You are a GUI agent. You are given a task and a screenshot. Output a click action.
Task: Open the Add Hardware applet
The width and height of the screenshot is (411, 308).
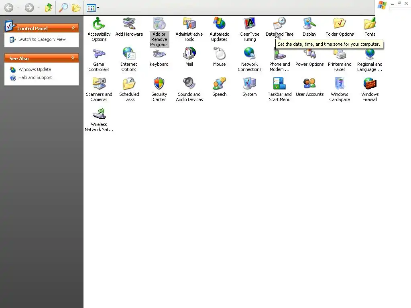[x=129, y=27]
